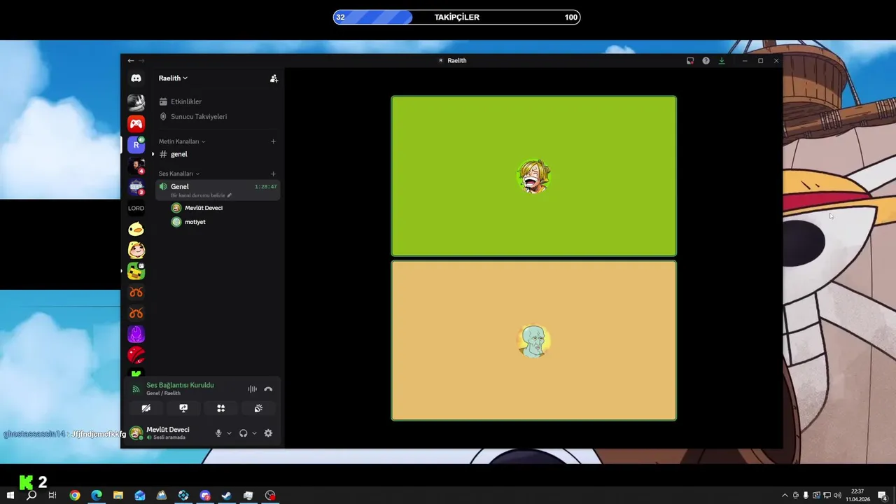The width and height of the screenshot is (896, 504).
Task: Create a new text channel with plus icon
Action: pyautogui.click(x=273, y=141)
